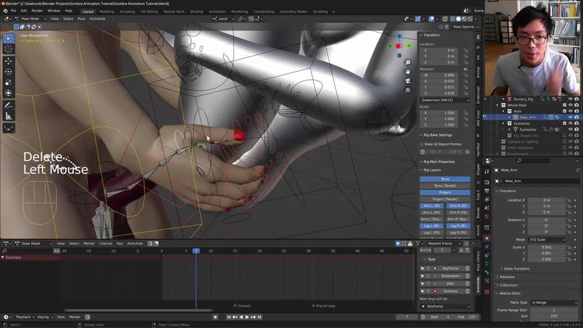Hide Male_Arm using its eye icon
Screen dimensions: 583x328
[x=570, y=117]
